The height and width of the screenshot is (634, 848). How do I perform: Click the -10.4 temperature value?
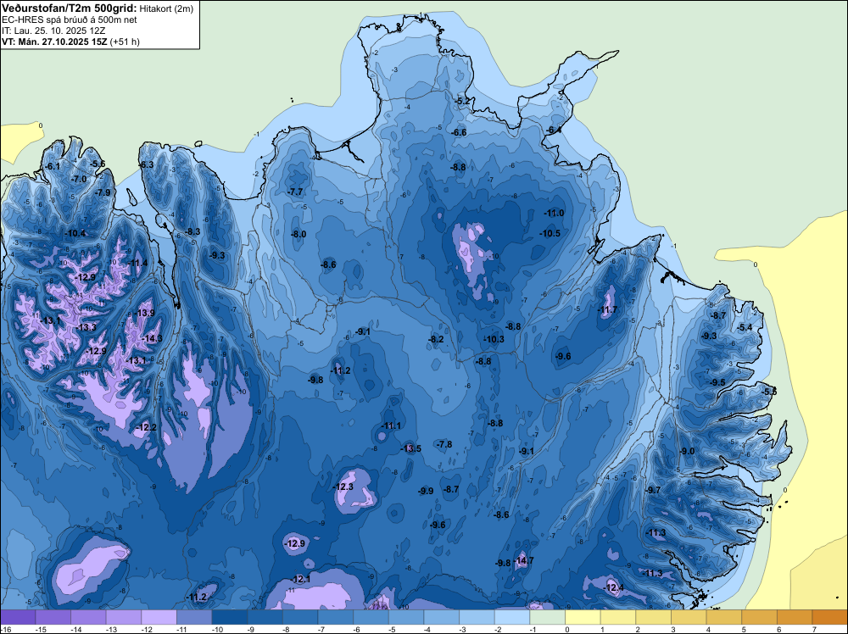pyautogui.click(x=75, y=233)
